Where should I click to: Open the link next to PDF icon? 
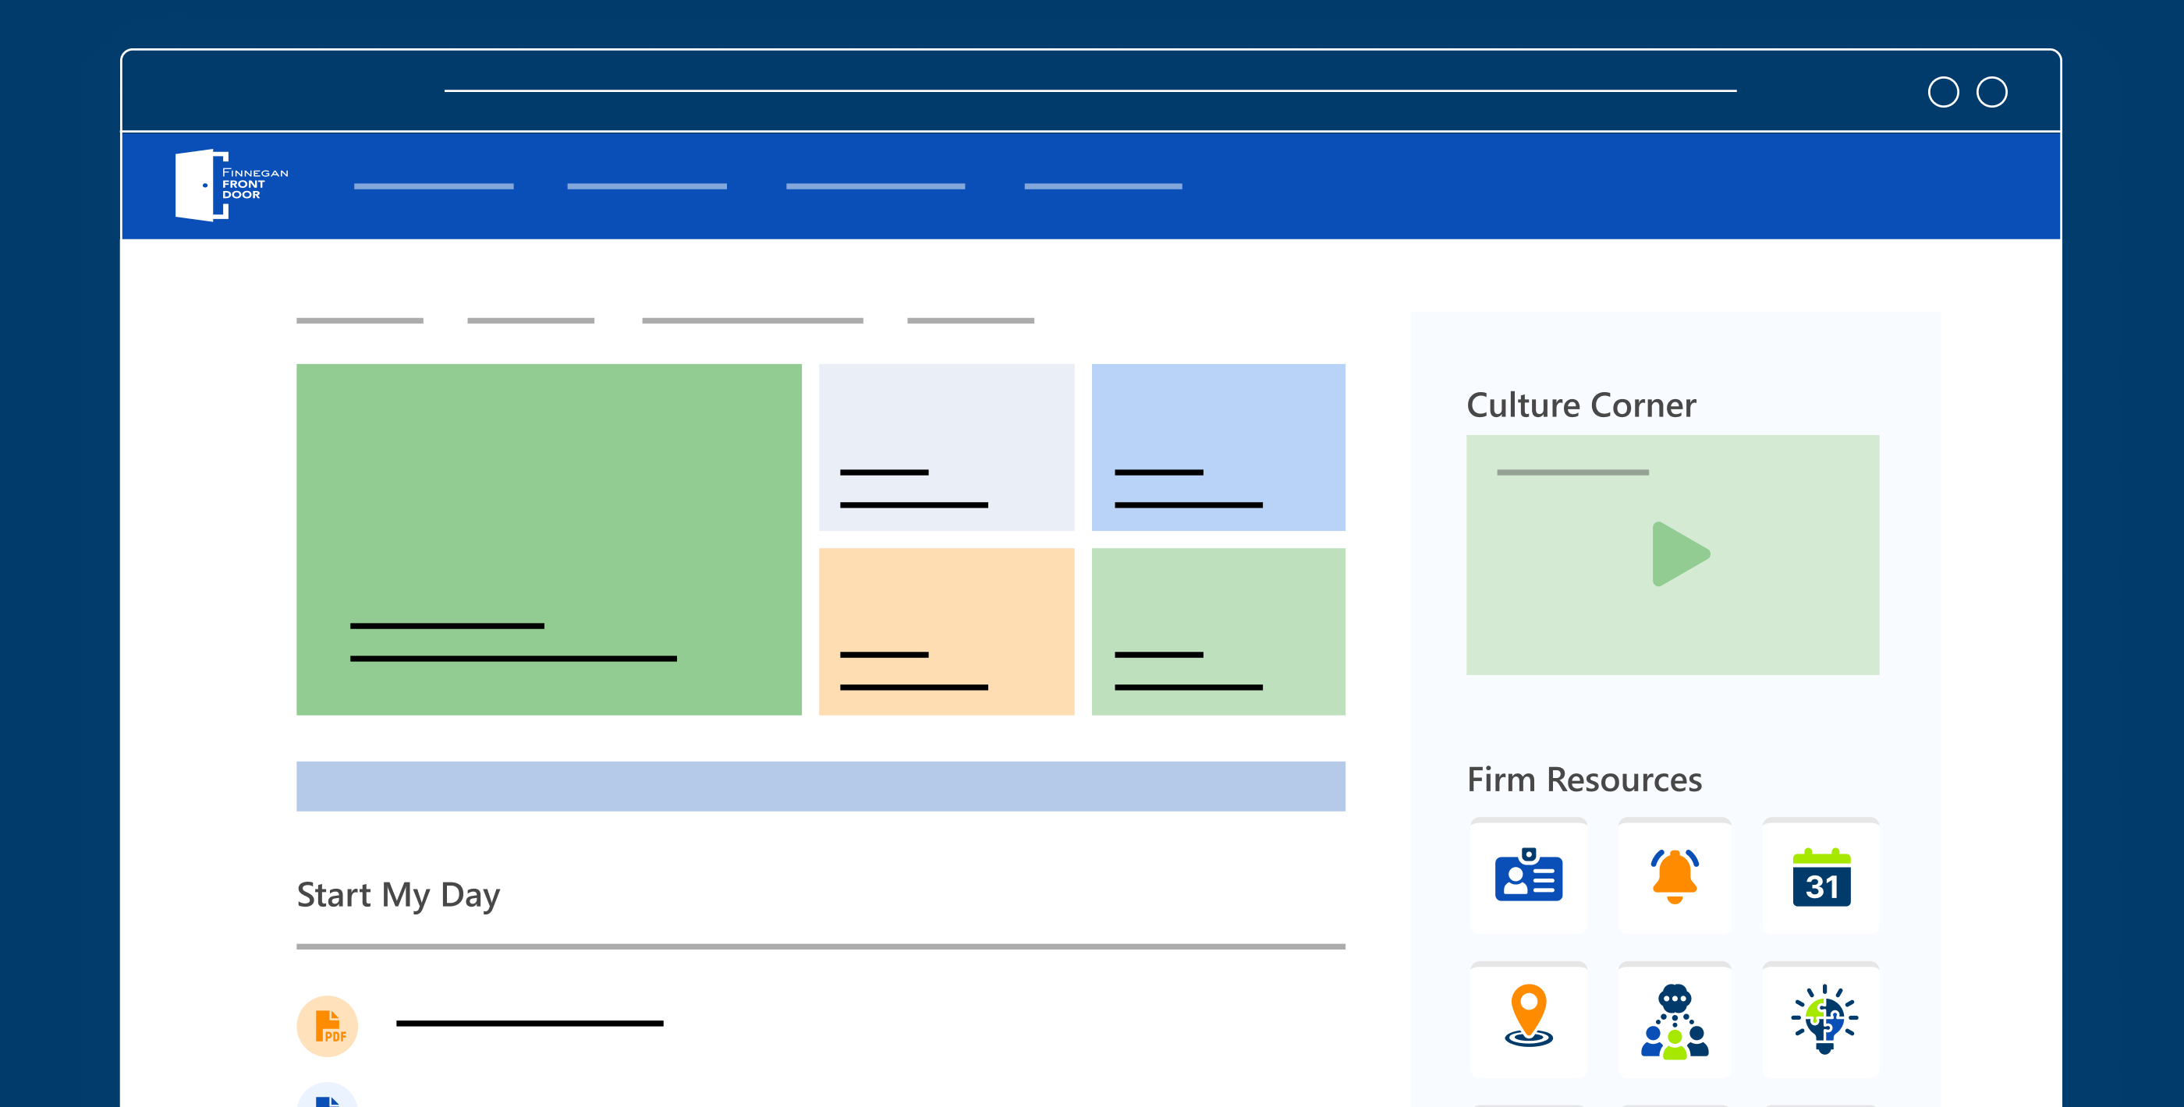pos(529,1024)
